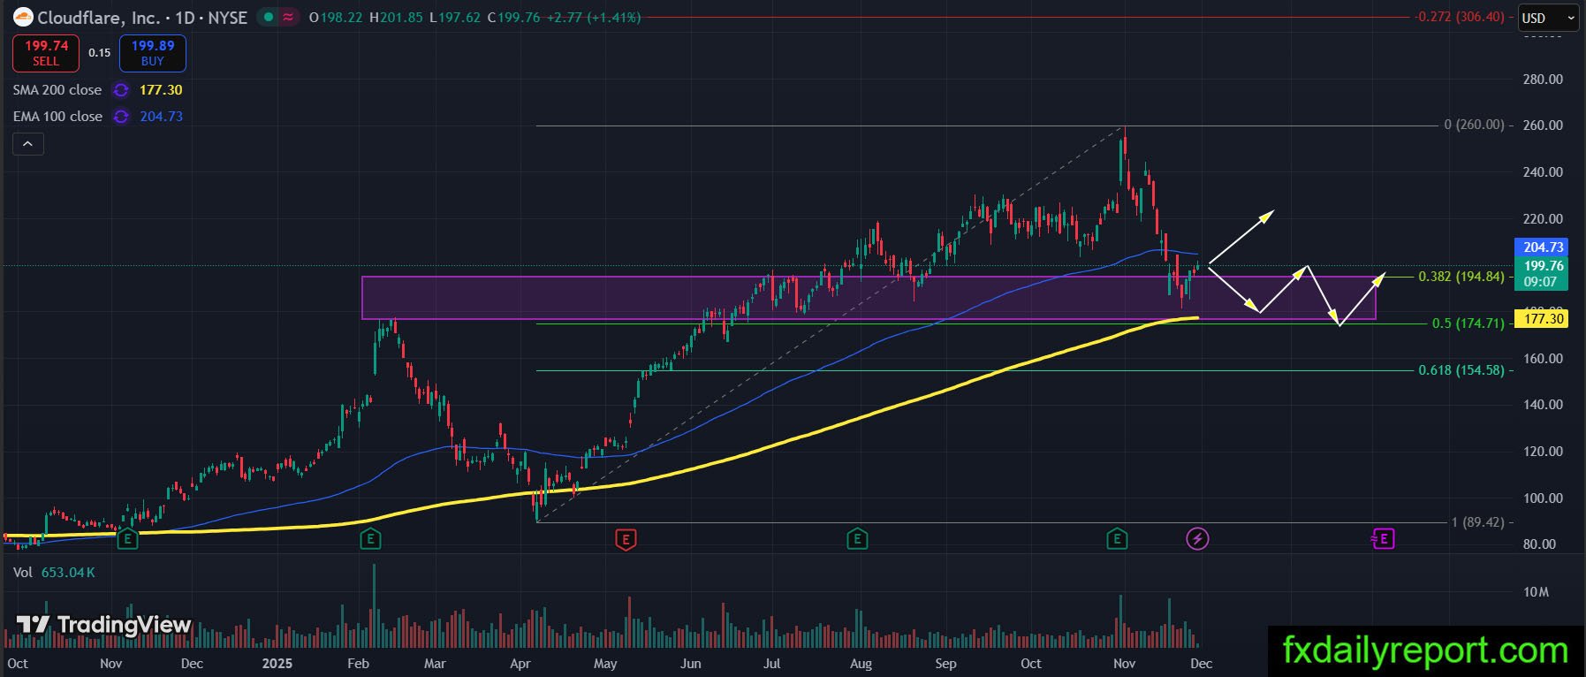1586x677 pixels.
Task: Open the red earnings marker in May
Action: [x=626, y=538]
